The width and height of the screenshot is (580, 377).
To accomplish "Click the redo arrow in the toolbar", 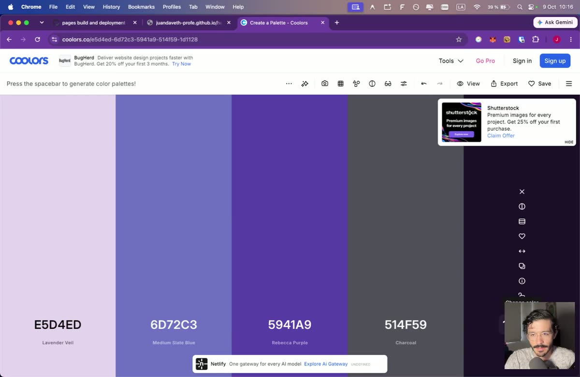I will (x=440, y=83).
